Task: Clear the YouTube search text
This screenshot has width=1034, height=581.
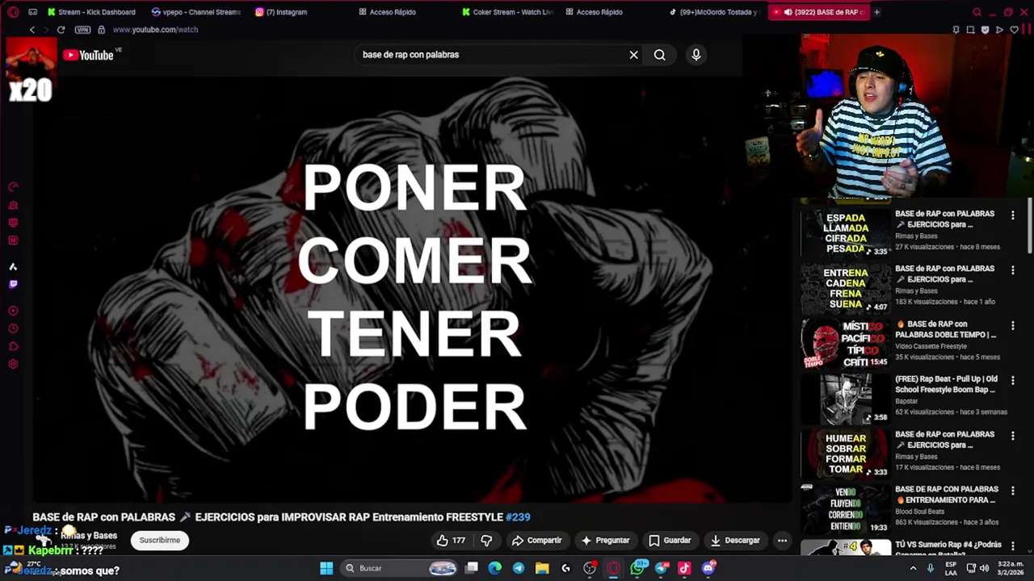Action: [x=633, y=55]
